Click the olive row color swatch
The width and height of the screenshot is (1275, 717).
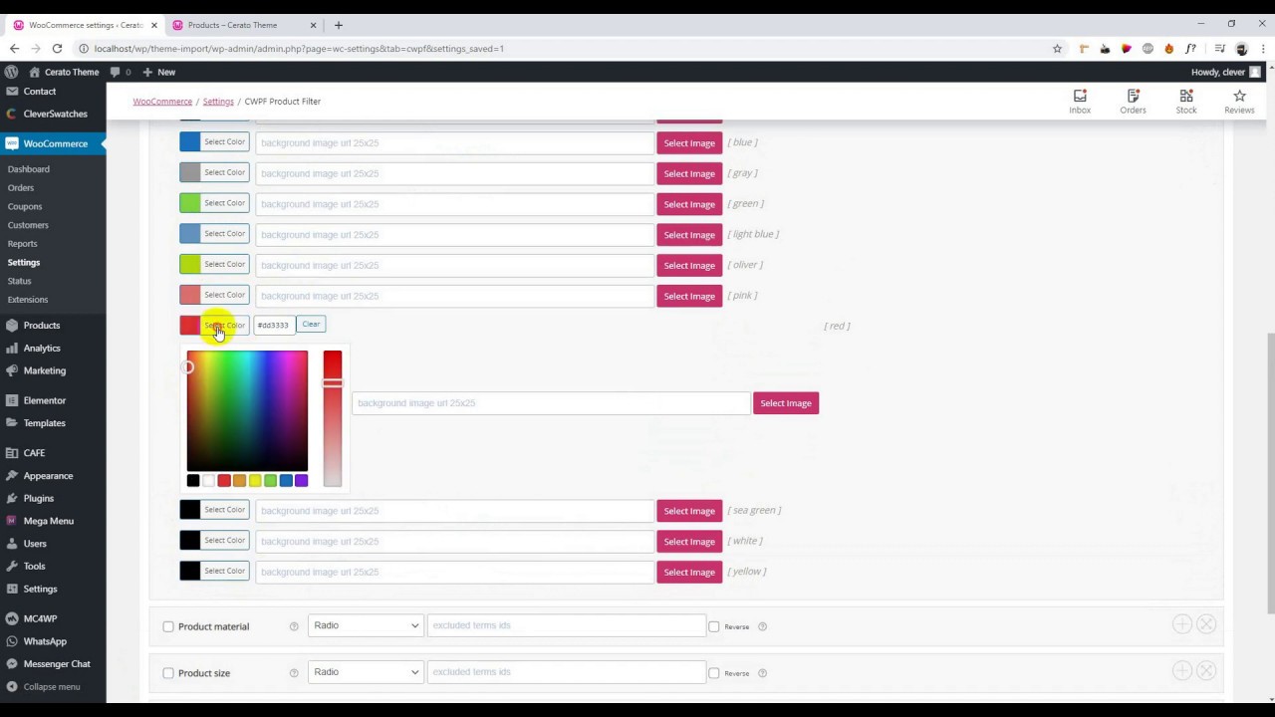(x=189, y=265)
